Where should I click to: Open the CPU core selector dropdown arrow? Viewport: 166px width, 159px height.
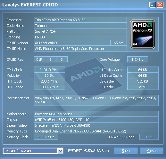(61, 151)
